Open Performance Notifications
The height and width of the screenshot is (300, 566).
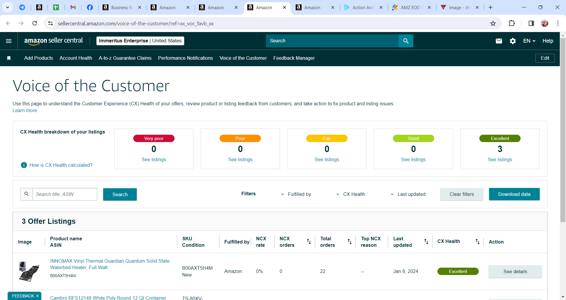185,58
